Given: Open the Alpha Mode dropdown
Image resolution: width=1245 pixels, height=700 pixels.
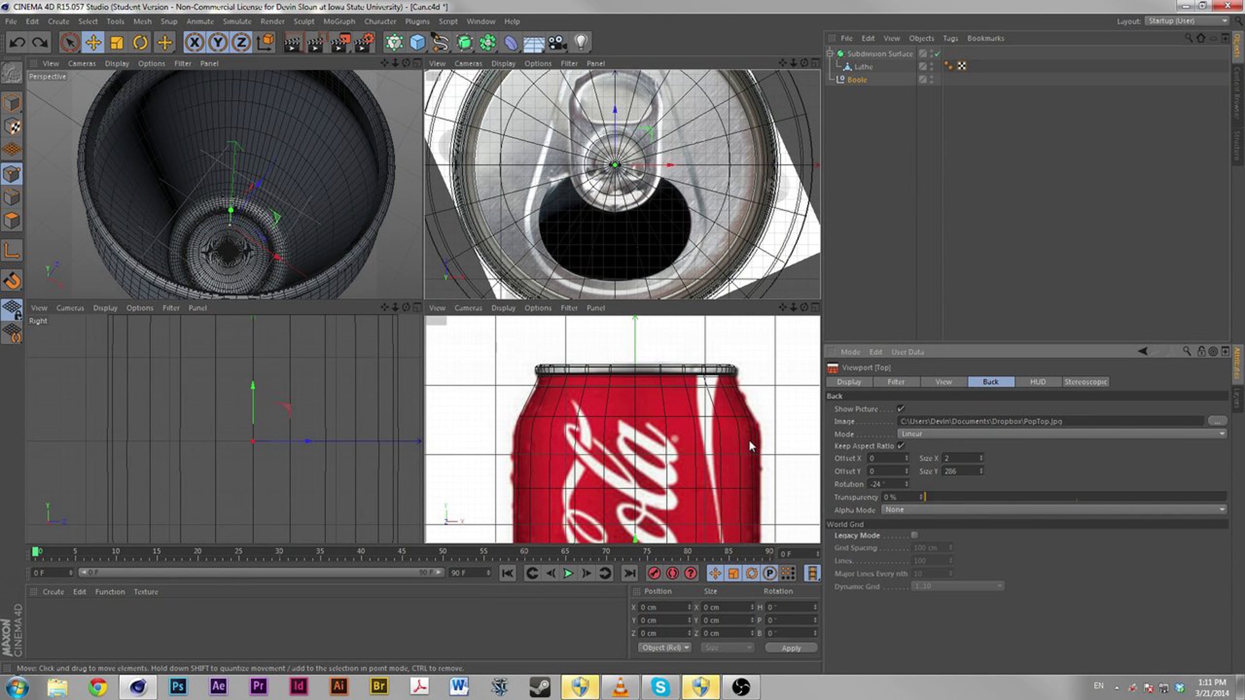Looking at the screenshot, I should point(1053,510).
